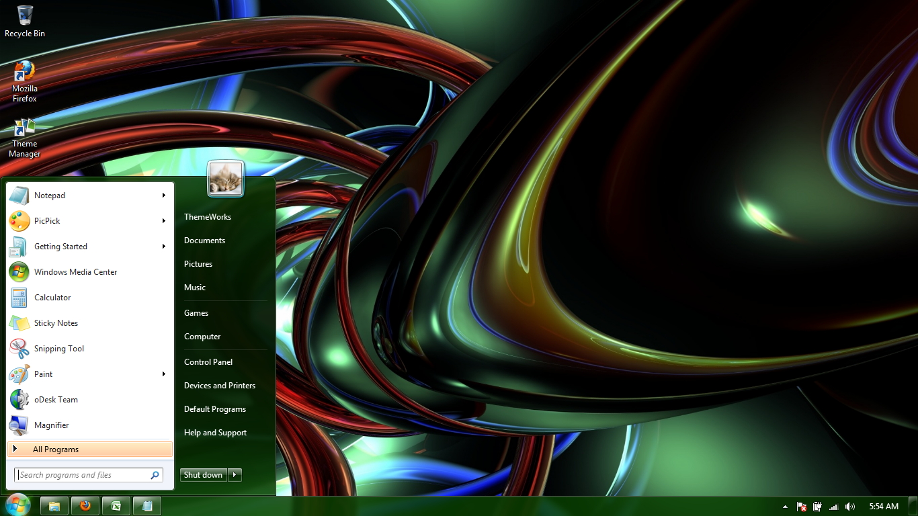This screenshot has width=918, height=516.
Task: Open Help and Support
Action: [215, 432]
